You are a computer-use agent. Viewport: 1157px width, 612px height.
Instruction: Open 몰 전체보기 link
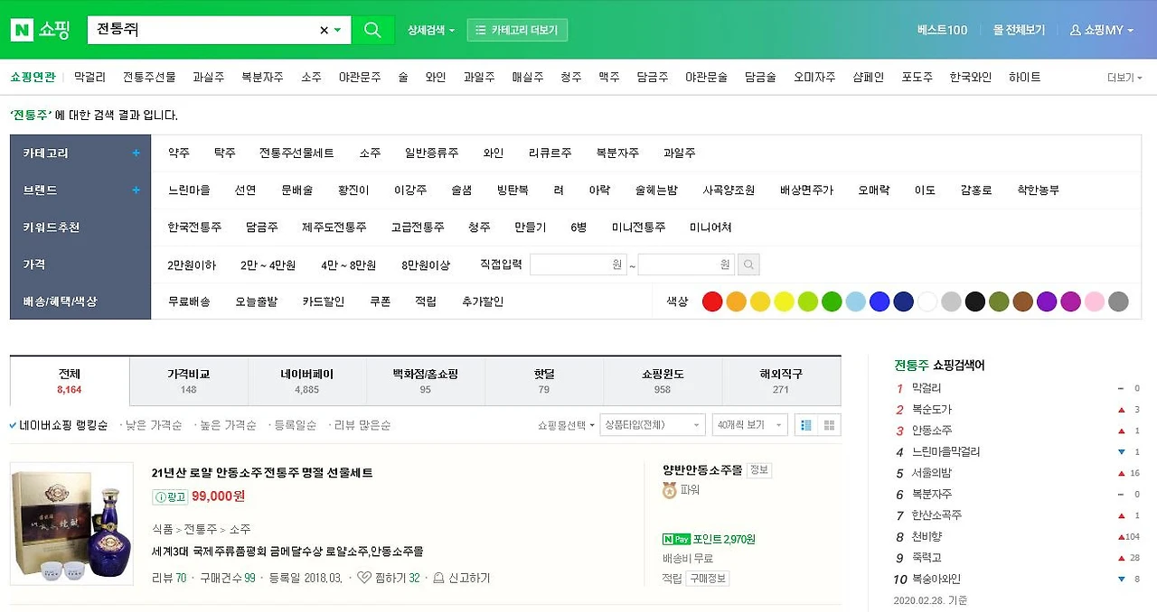[1019, 30]
